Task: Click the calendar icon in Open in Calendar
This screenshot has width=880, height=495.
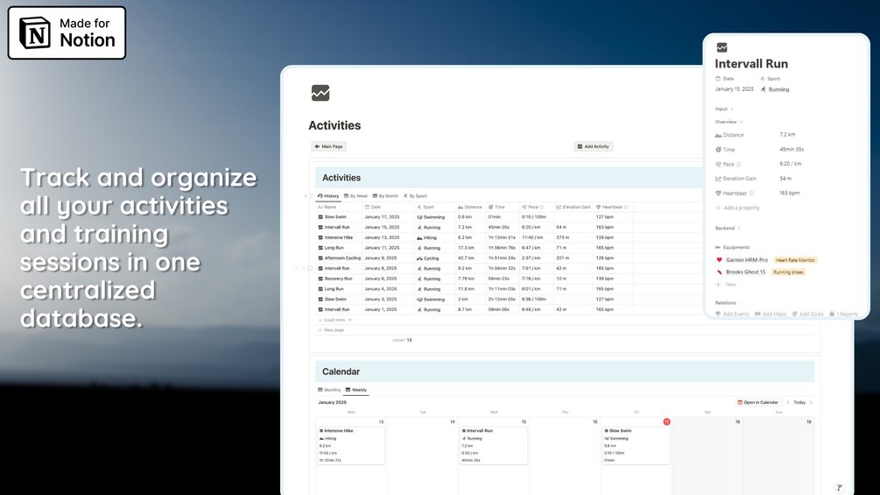Action: pos(740,402)
